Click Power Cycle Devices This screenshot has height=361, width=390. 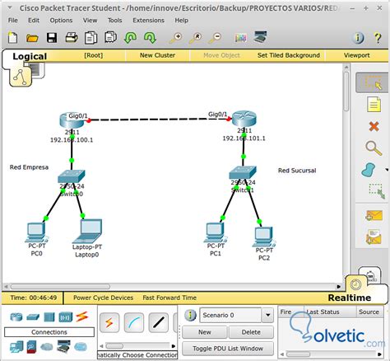pos(103,298)
